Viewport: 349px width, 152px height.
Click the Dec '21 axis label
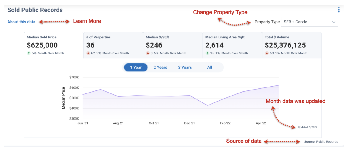(190, 123)
